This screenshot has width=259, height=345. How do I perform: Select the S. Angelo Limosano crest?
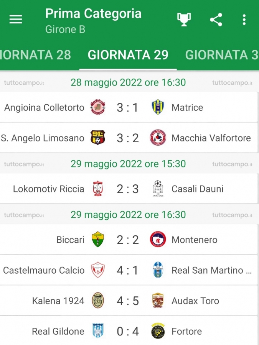click(x=98, y=138)
